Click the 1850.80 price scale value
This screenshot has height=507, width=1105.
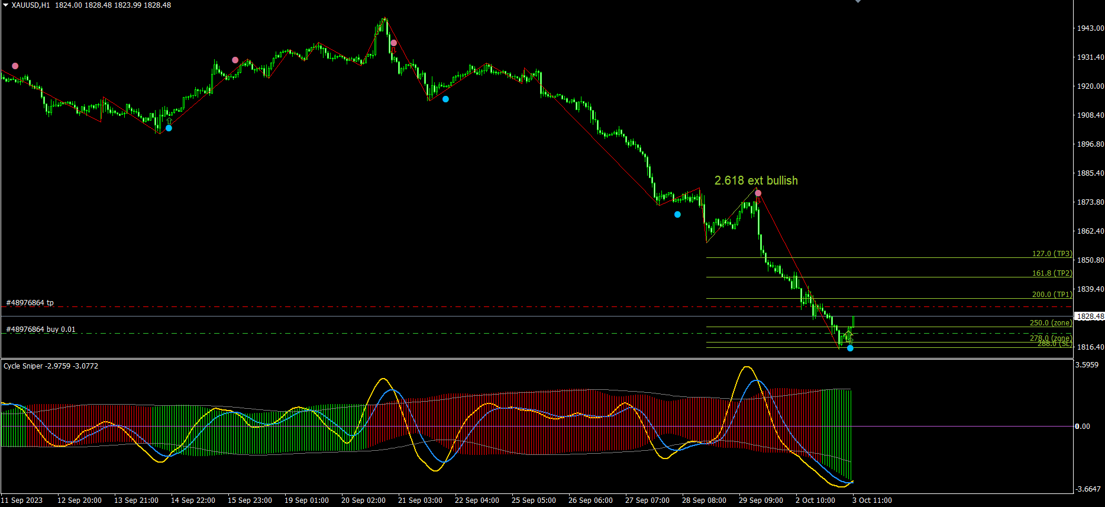1090,260
